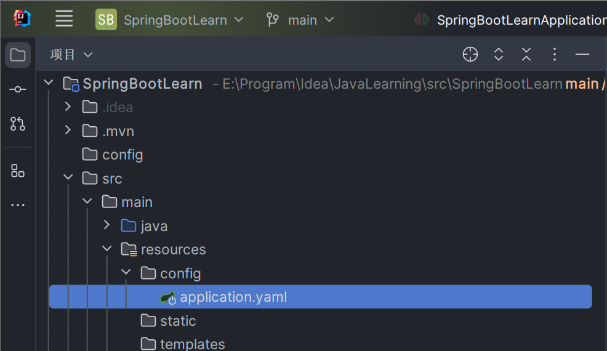
Task: Select the top-level config folder
Action: tap(123, 155)
